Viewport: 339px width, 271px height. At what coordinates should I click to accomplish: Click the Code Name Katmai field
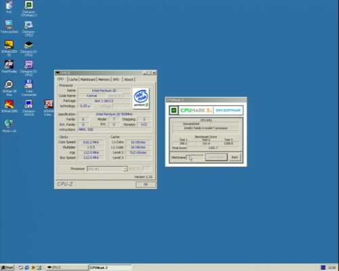click(x=92, y=96)
